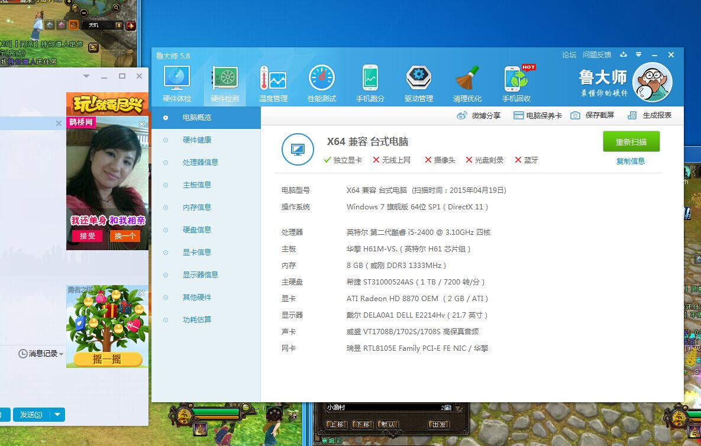The image size is (701, 446).
Task: Click the orange highlighted icon left of 天机
Action: 73,25
